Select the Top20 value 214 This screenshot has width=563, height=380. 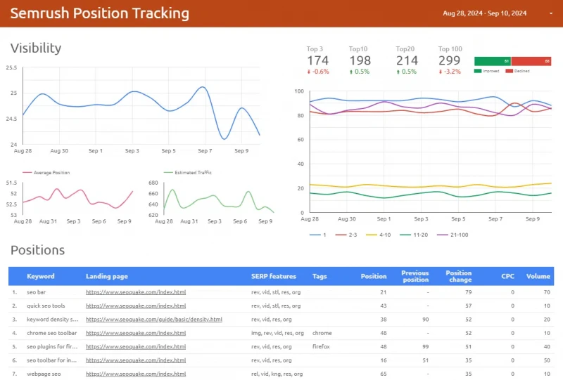[x=407, y=60]
